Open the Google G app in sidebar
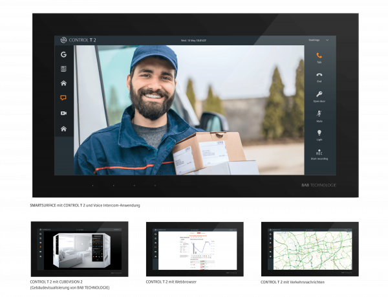 pos(63,54)
